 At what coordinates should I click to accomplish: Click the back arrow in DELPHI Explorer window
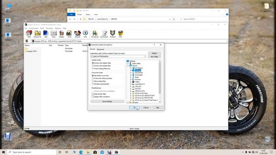(70, 19)
